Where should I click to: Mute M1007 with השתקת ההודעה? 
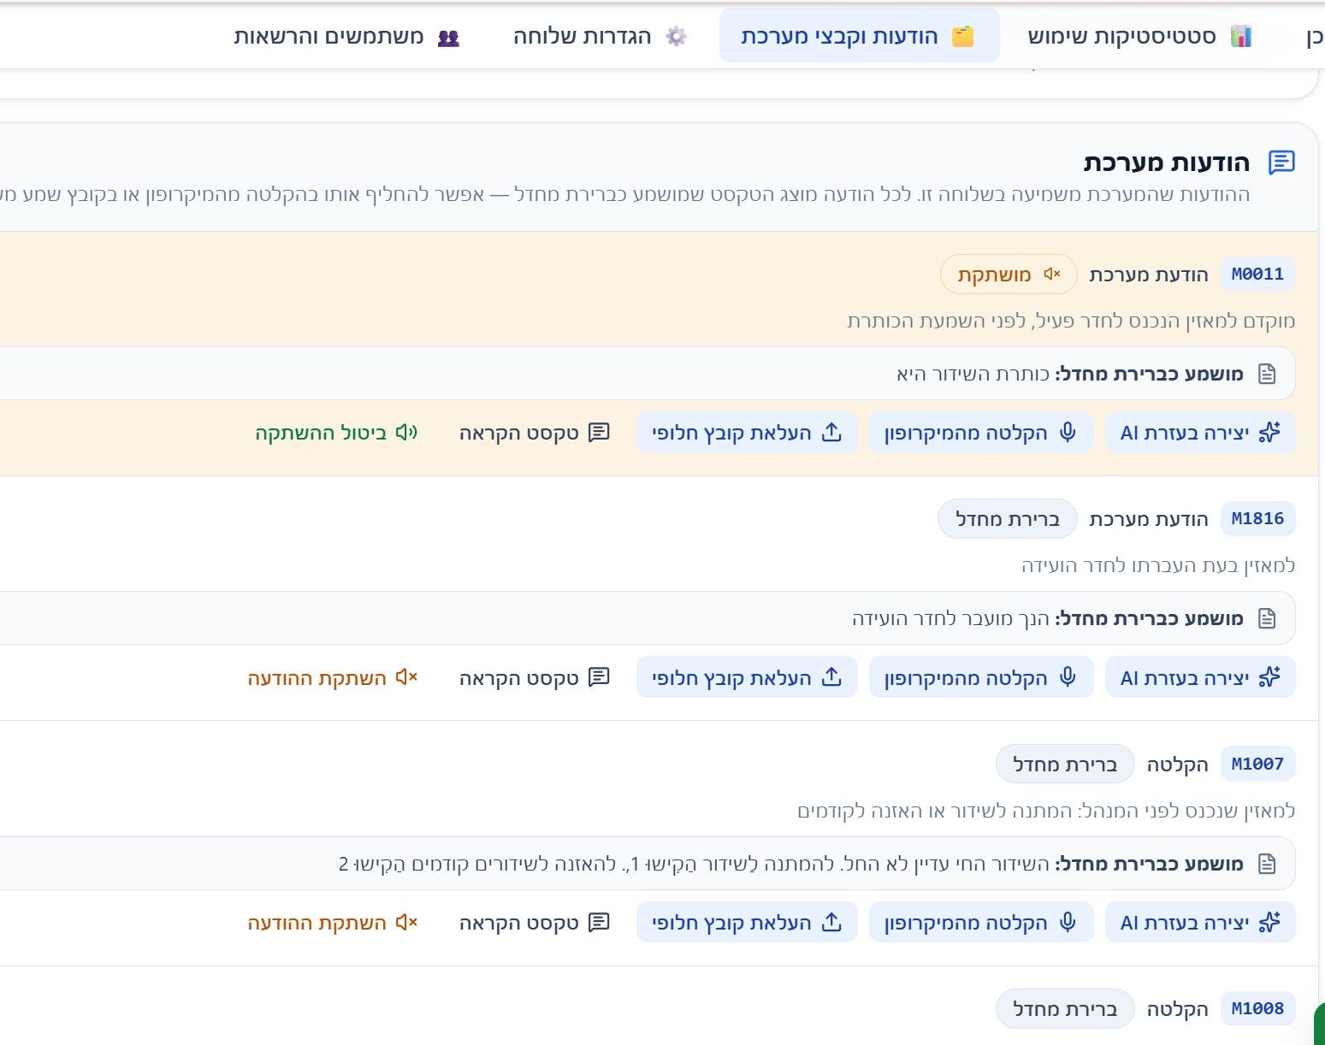[333, 923]
